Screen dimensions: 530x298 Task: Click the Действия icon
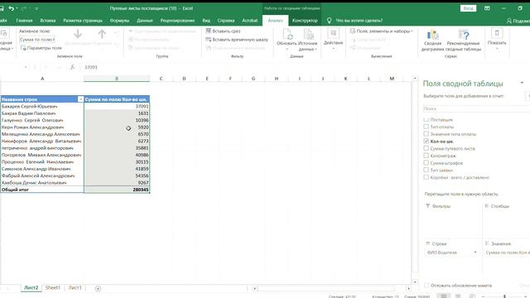pos(333,33)
